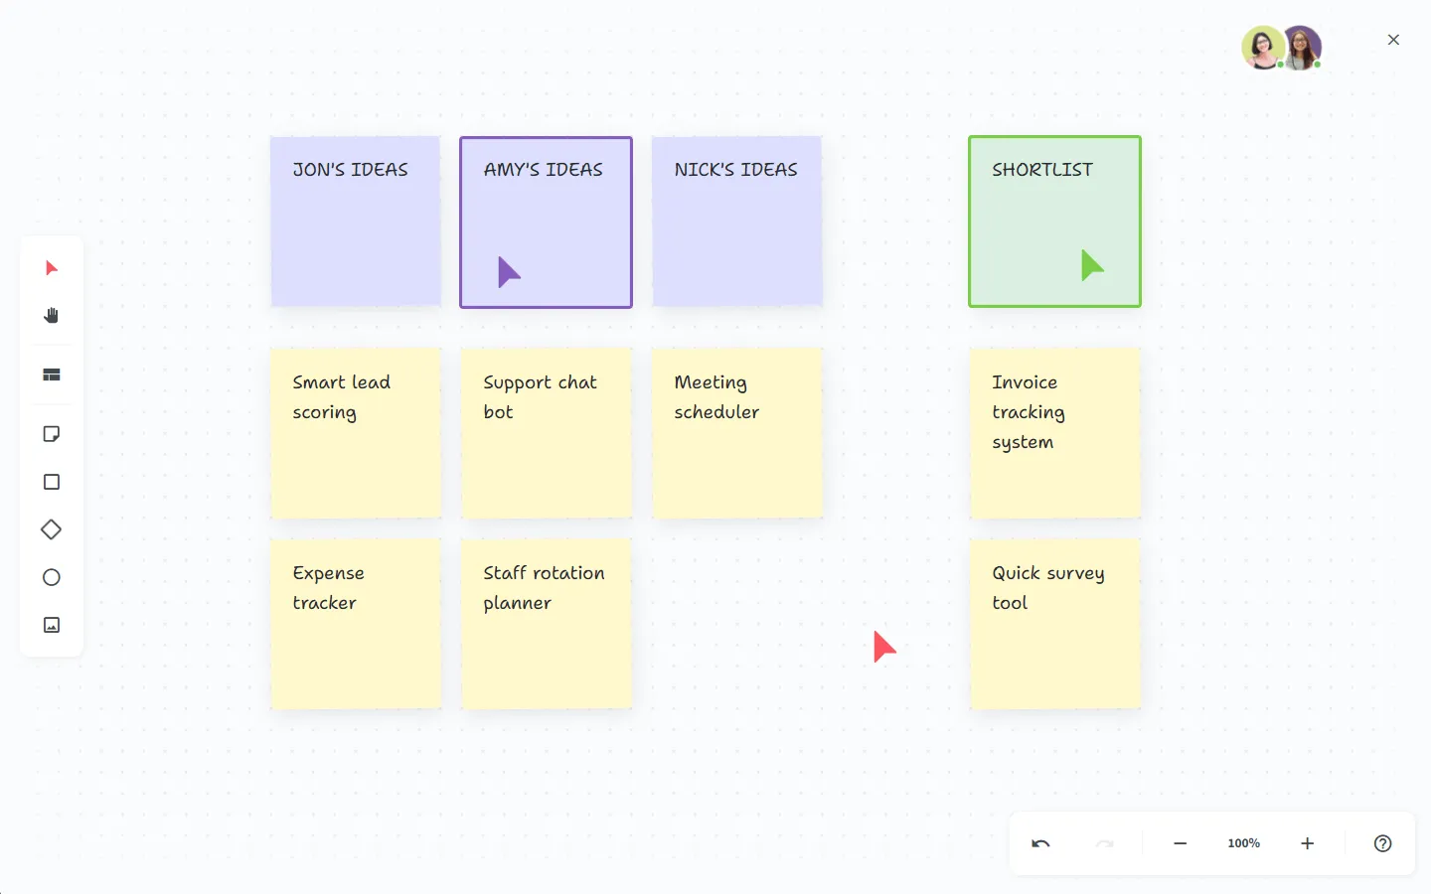Zoom out with the minus button
1431x894 pixels.
click(x=1180, y=843)
